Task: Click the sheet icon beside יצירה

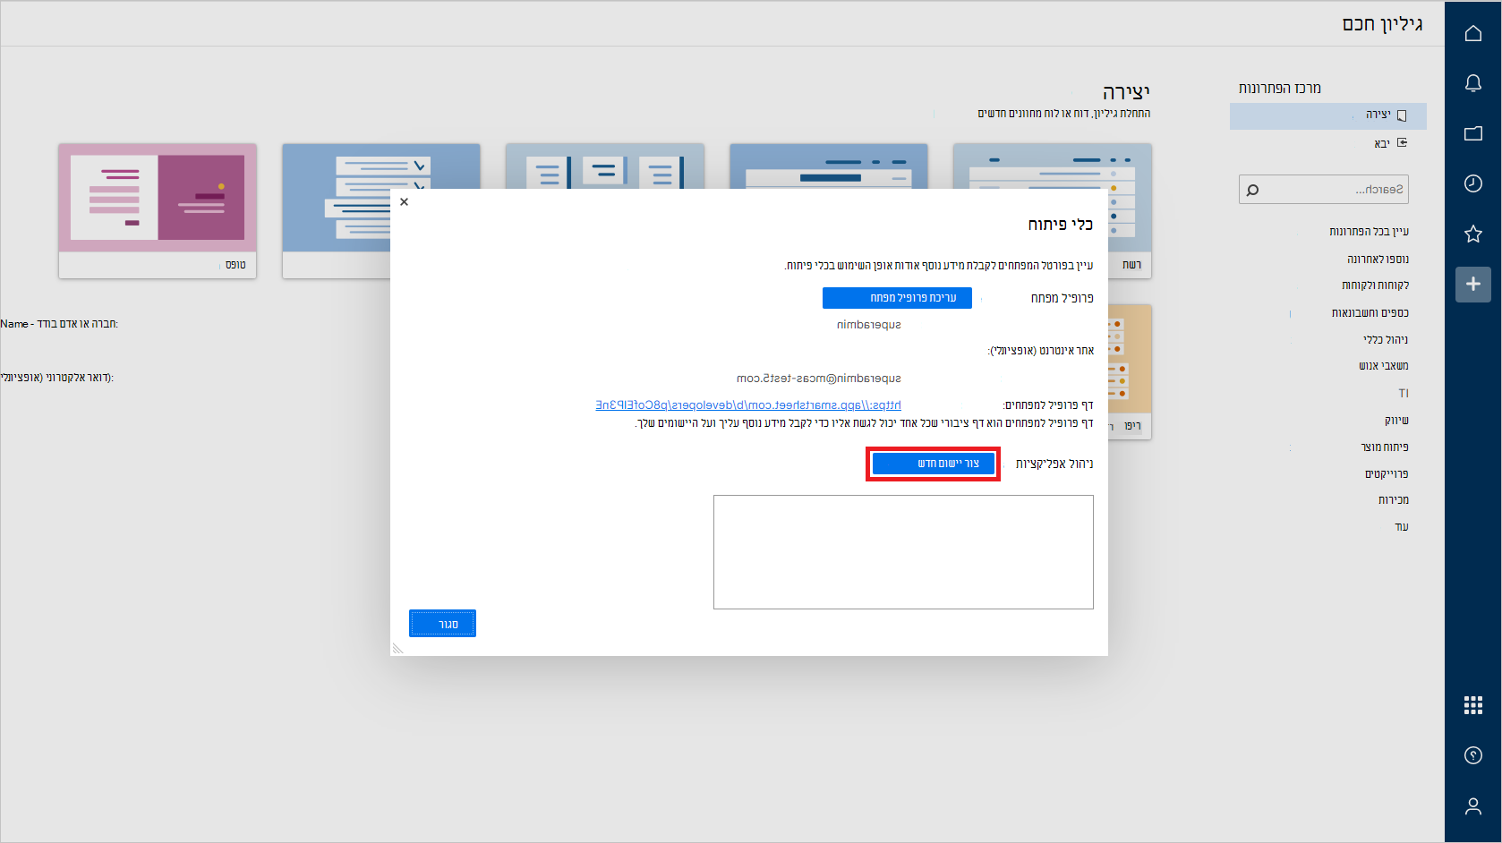Action: [1402, 115]
